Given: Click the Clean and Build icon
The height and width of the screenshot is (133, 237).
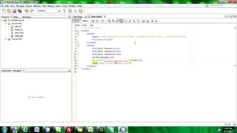Looking at the screenshot, I should (x=70, y=11).
